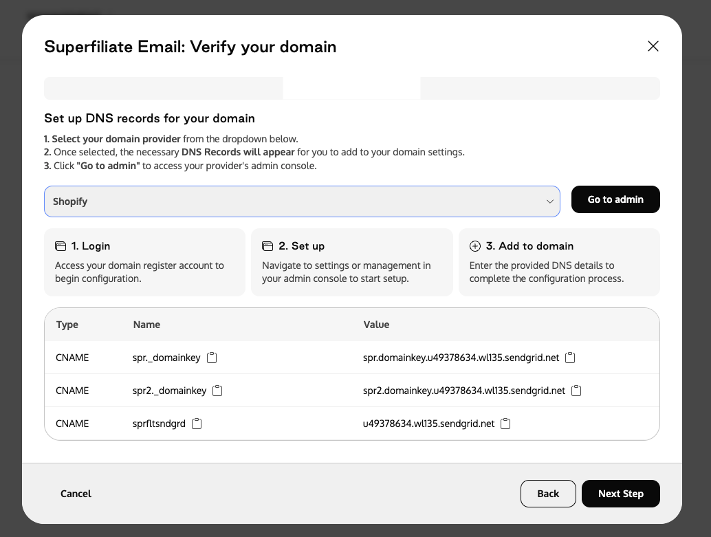Copy spr2.domainkey sendgrid value

pyautogui.click(x=576, y=391)
